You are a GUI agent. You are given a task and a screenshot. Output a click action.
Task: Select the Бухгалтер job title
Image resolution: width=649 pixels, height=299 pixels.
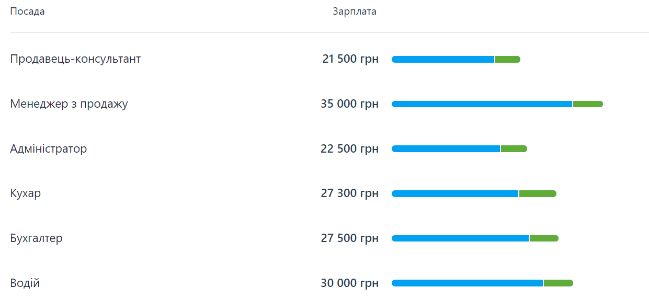click(36, 238)
